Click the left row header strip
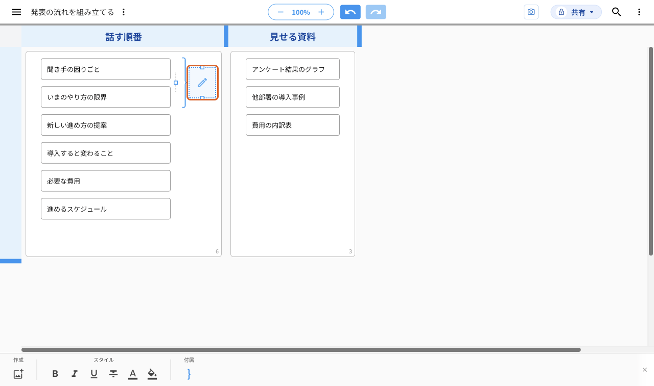 click(x=11, y=153)
